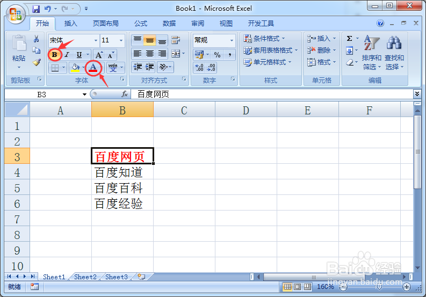Apply borders with the border icon

(x=55, y=67)
